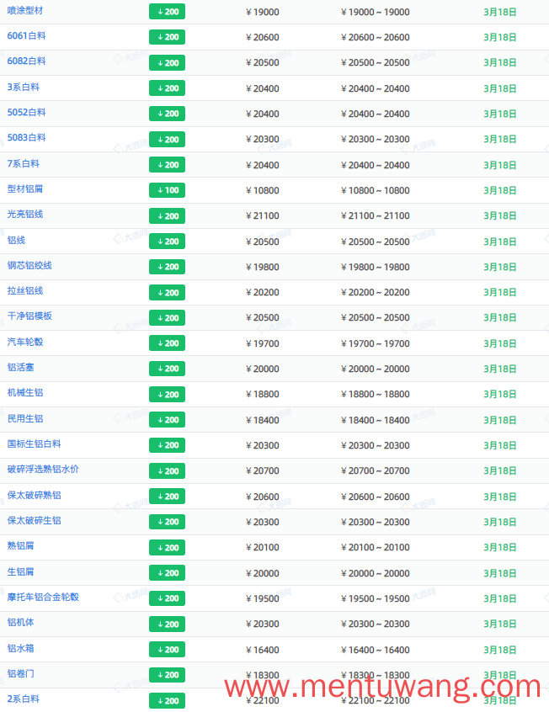This screenshot has height=712, width=549.
Task: Open the 6082白料 product link
Action: [26, 61]
